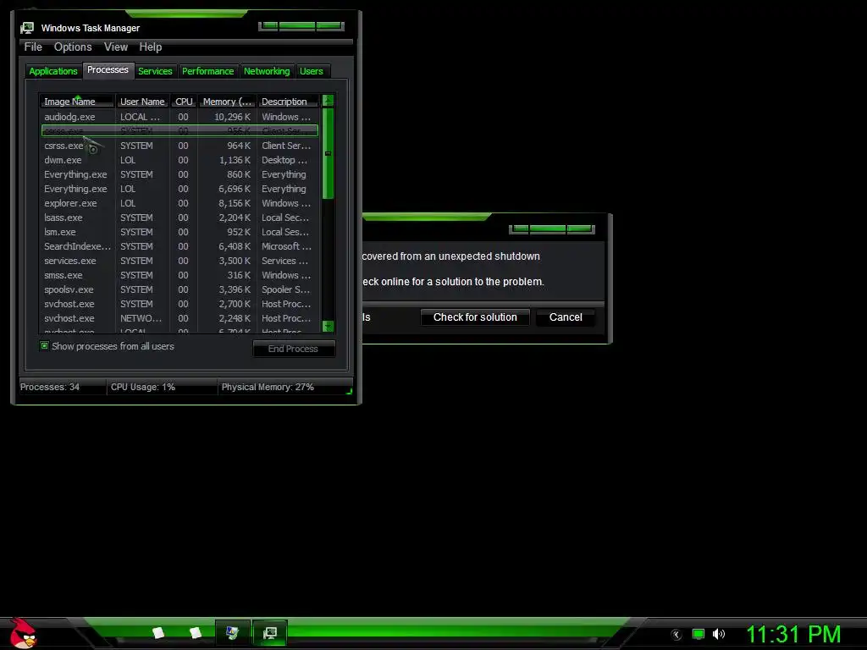Click the 316 K memory value
Image resolution: width=867 pixels, height=650 pixels.
pyautogui.click(x=239, y=275)
